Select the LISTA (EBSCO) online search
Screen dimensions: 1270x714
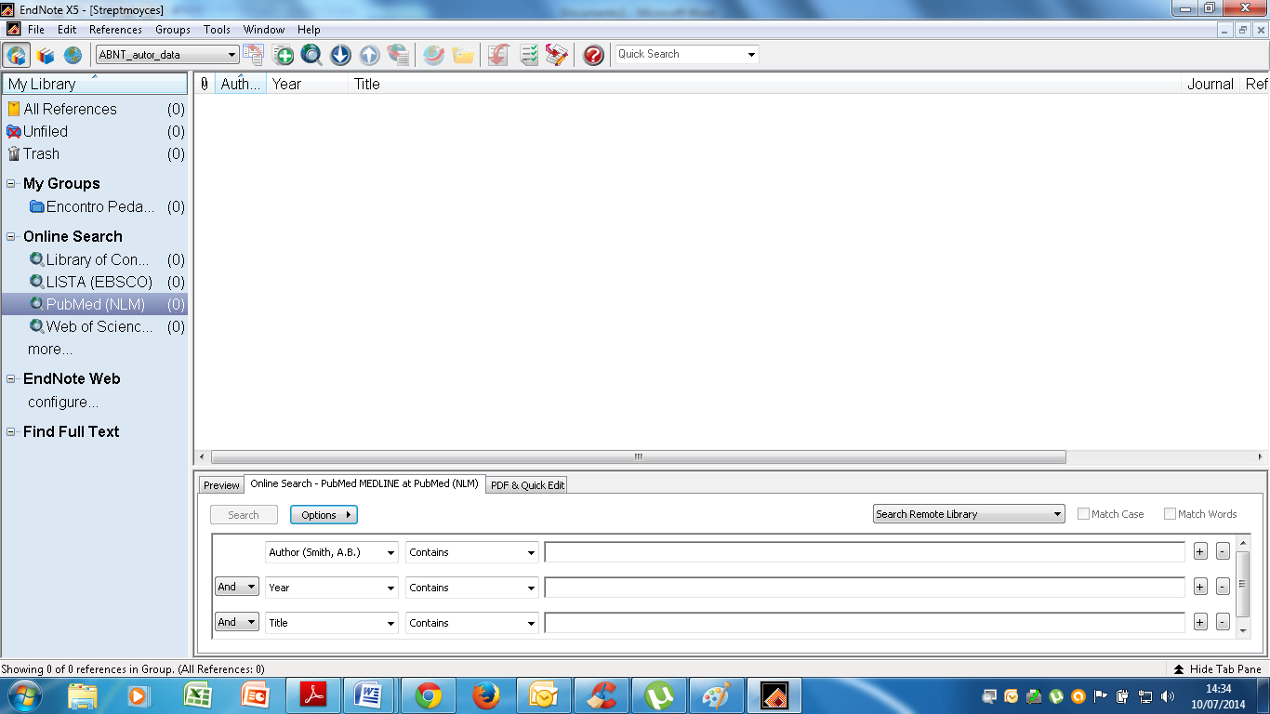(x=95, y=282)
